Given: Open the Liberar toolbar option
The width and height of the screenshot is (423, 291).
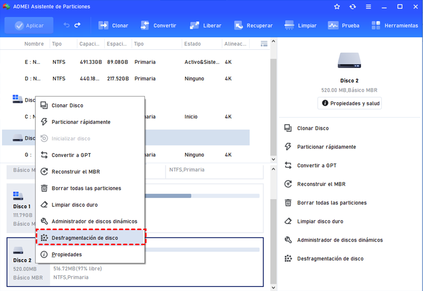Looking at the screenshot, I should click(205, 25).
